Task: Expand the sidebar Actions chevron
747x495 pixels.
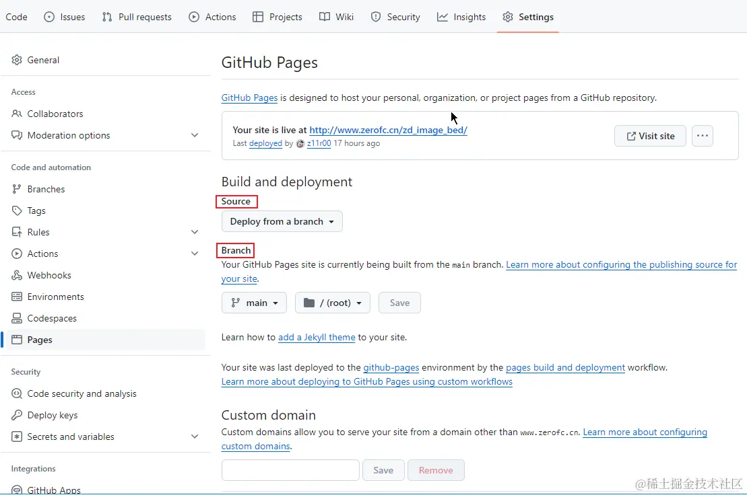Action: pos(195,254)
